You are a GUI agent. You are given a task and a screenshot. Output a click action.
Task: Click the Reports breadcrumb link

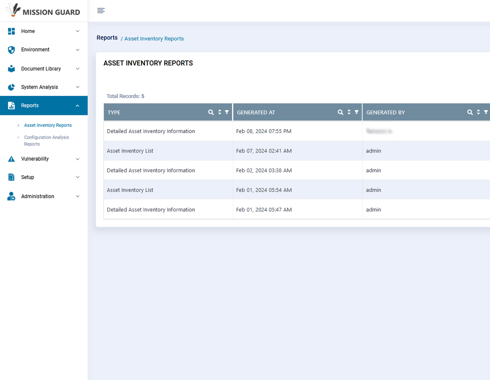(107, 38)
